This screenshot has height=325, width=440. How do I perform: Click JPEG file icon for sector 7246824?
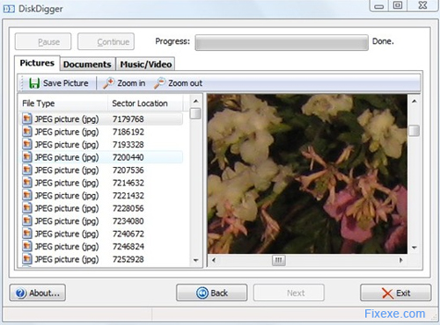pyautogui.click(x=26, y=246)
